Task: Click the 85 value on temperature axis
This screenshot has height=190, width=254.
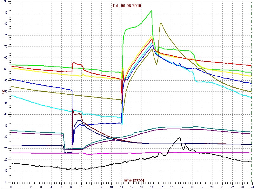Action: 6,13
